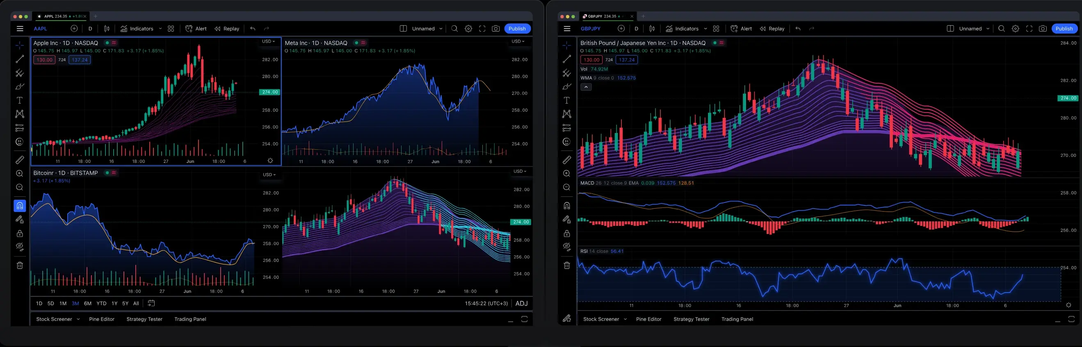
Task: Open chart settings gear in AAPL window
Action: click(468, 29)
